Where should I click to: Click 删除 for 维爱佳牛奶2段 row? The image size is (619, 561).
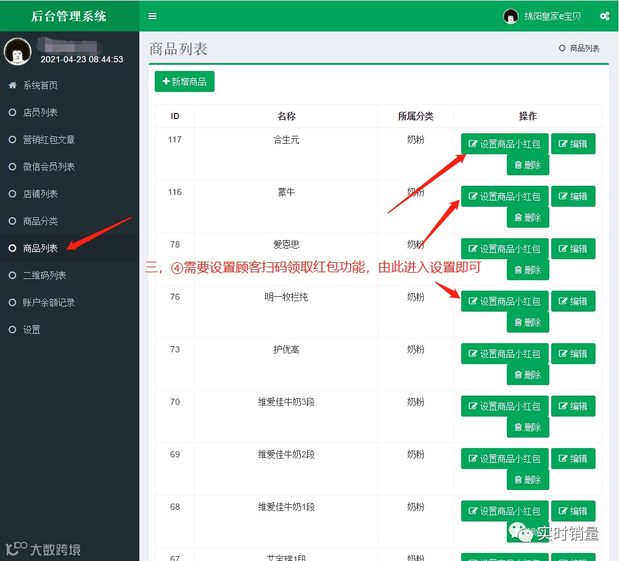[x=528, y=480]
